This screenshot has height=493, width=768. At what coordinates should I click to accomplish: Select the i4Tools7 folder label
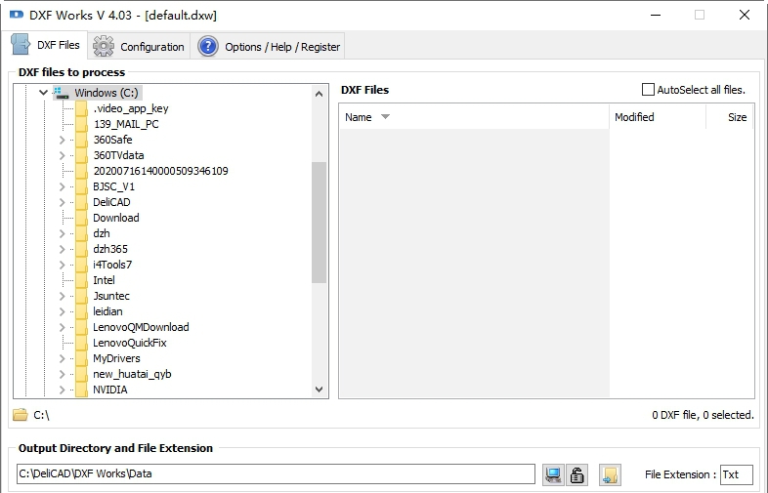(x=112, y=265)
